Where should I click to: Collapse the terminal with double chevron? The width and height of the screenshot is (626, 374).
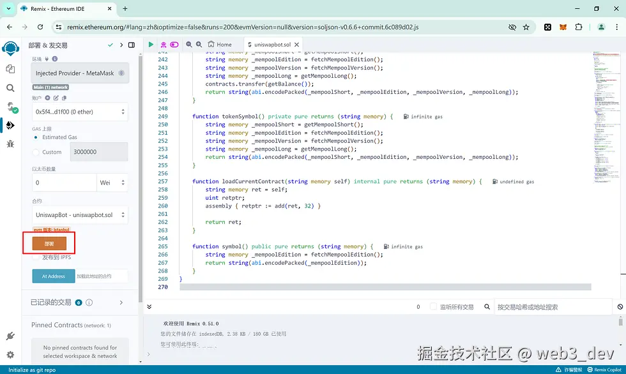click(149, 306)
